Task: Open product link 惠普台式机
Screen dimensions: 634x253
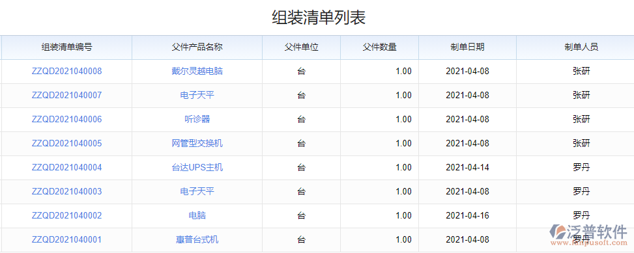Action: pos(197,240)
